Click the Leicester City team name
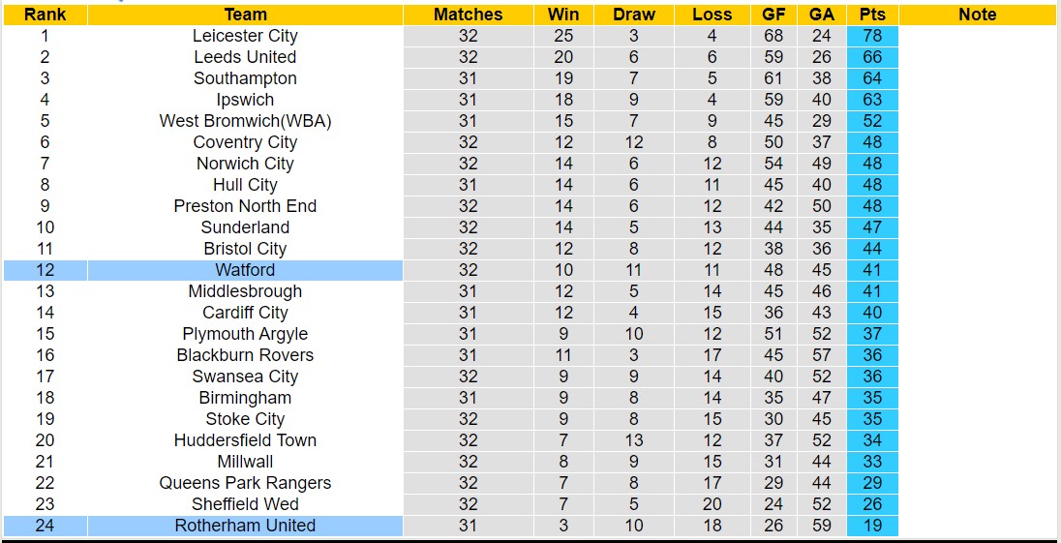 pos(245,36)
